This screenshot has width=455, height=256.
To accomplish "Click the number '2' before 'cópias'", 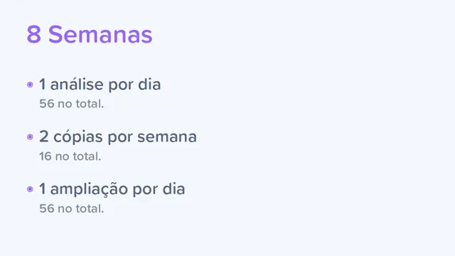I will coord(43,137).
